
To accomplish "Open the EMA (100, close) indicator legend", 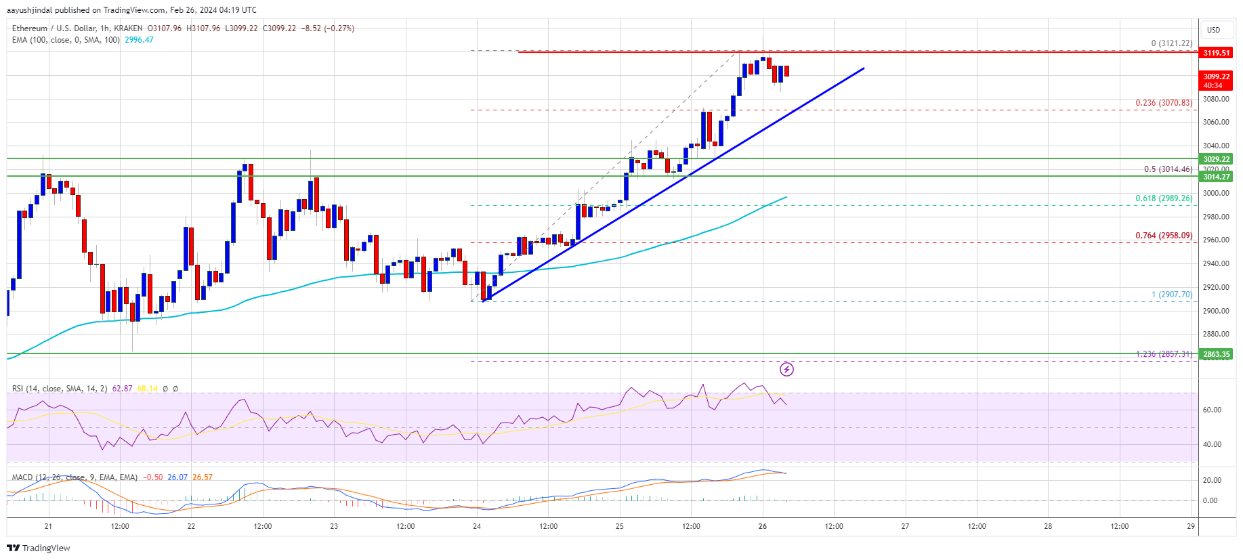I will [x=66, y=40].
